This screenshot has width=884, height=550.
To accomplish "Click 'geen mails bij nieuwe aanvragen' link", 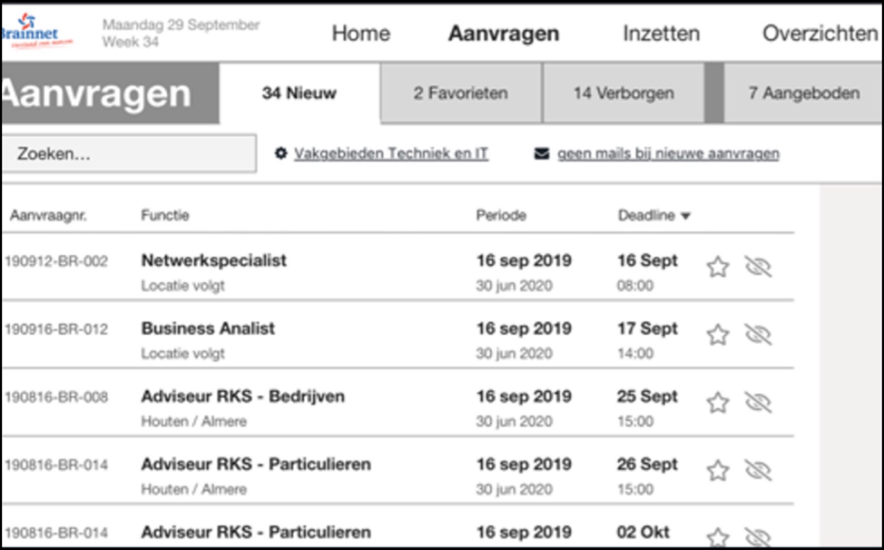I will coord(668,154).
